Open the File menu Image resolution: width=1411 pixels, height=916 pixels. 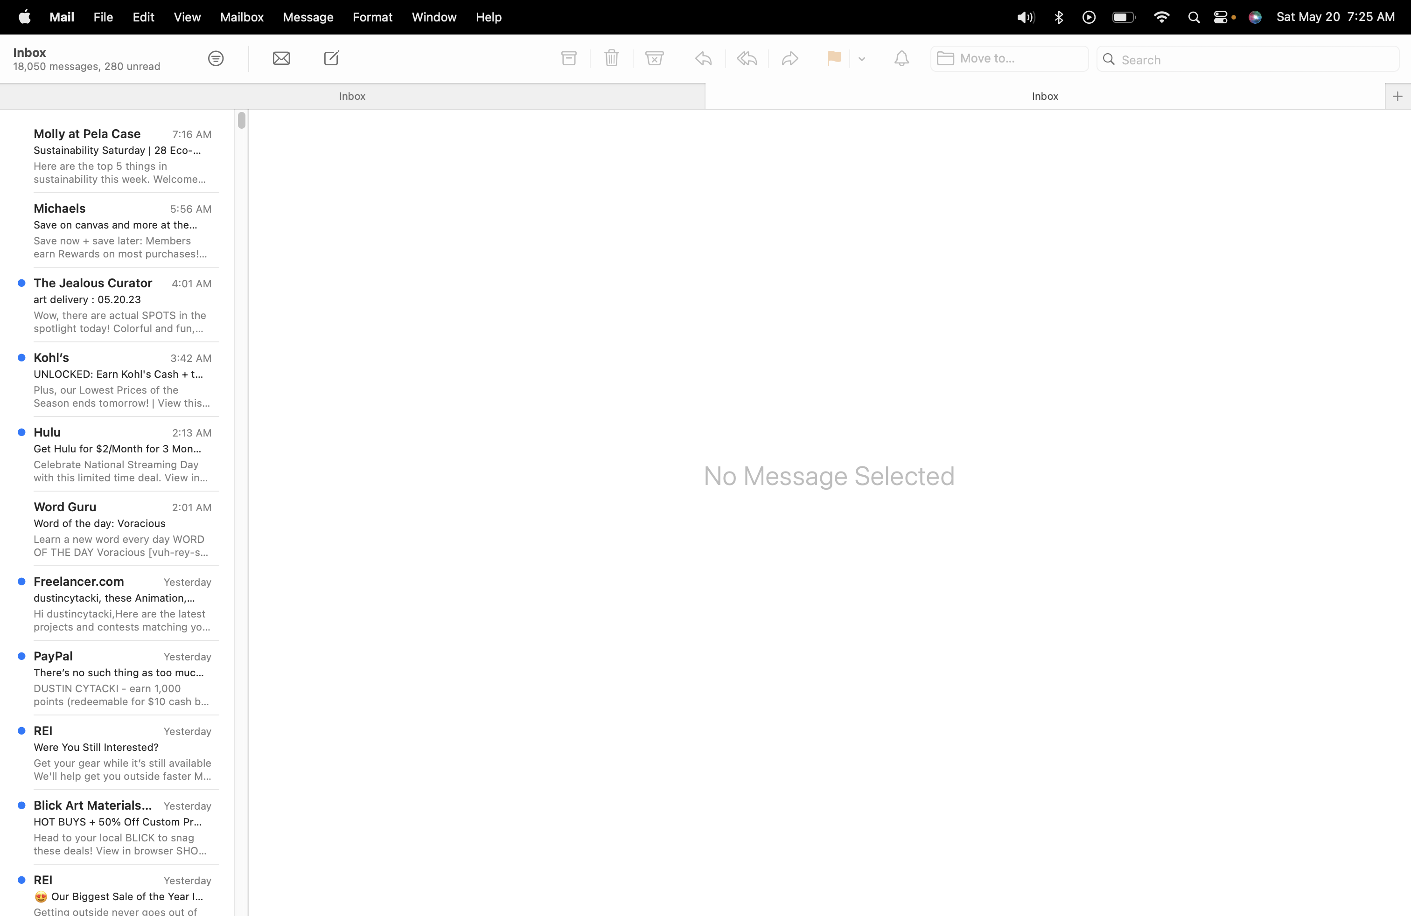tap(103, 17)
